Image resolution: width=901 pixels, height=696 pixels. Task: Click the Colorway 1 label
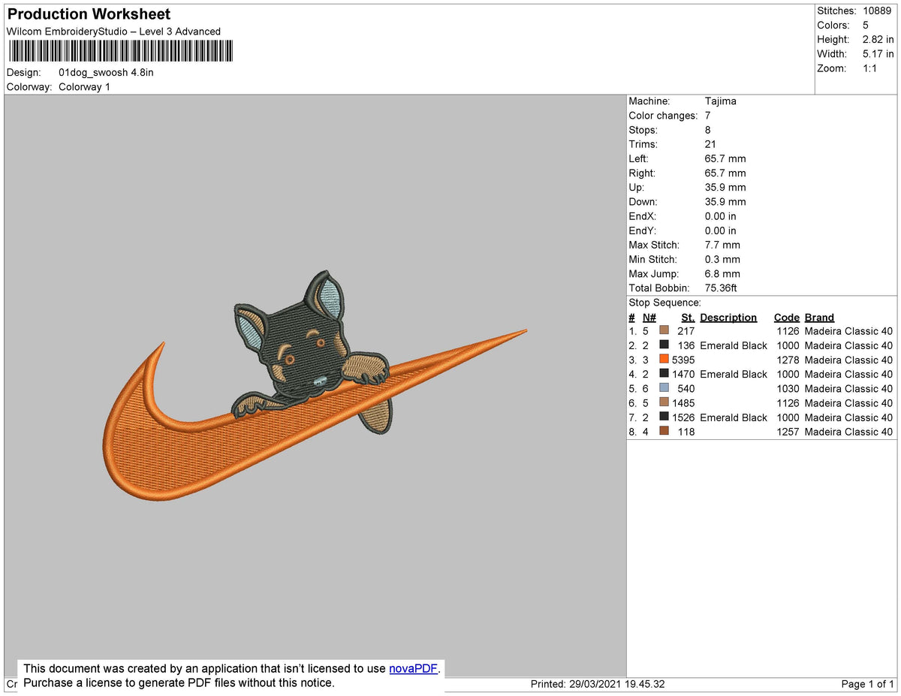[84, 87]
